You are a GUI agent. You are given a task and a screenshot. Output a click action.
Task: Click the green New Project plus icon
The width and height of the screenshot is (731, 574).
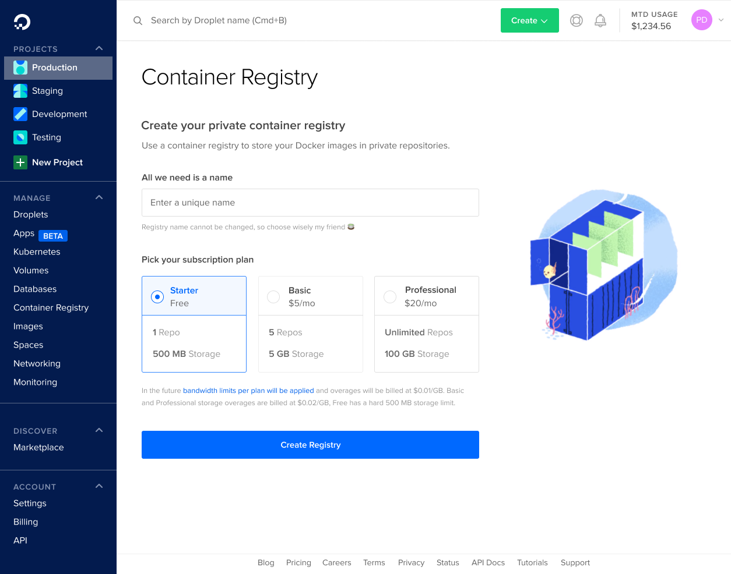click(20, 162)
